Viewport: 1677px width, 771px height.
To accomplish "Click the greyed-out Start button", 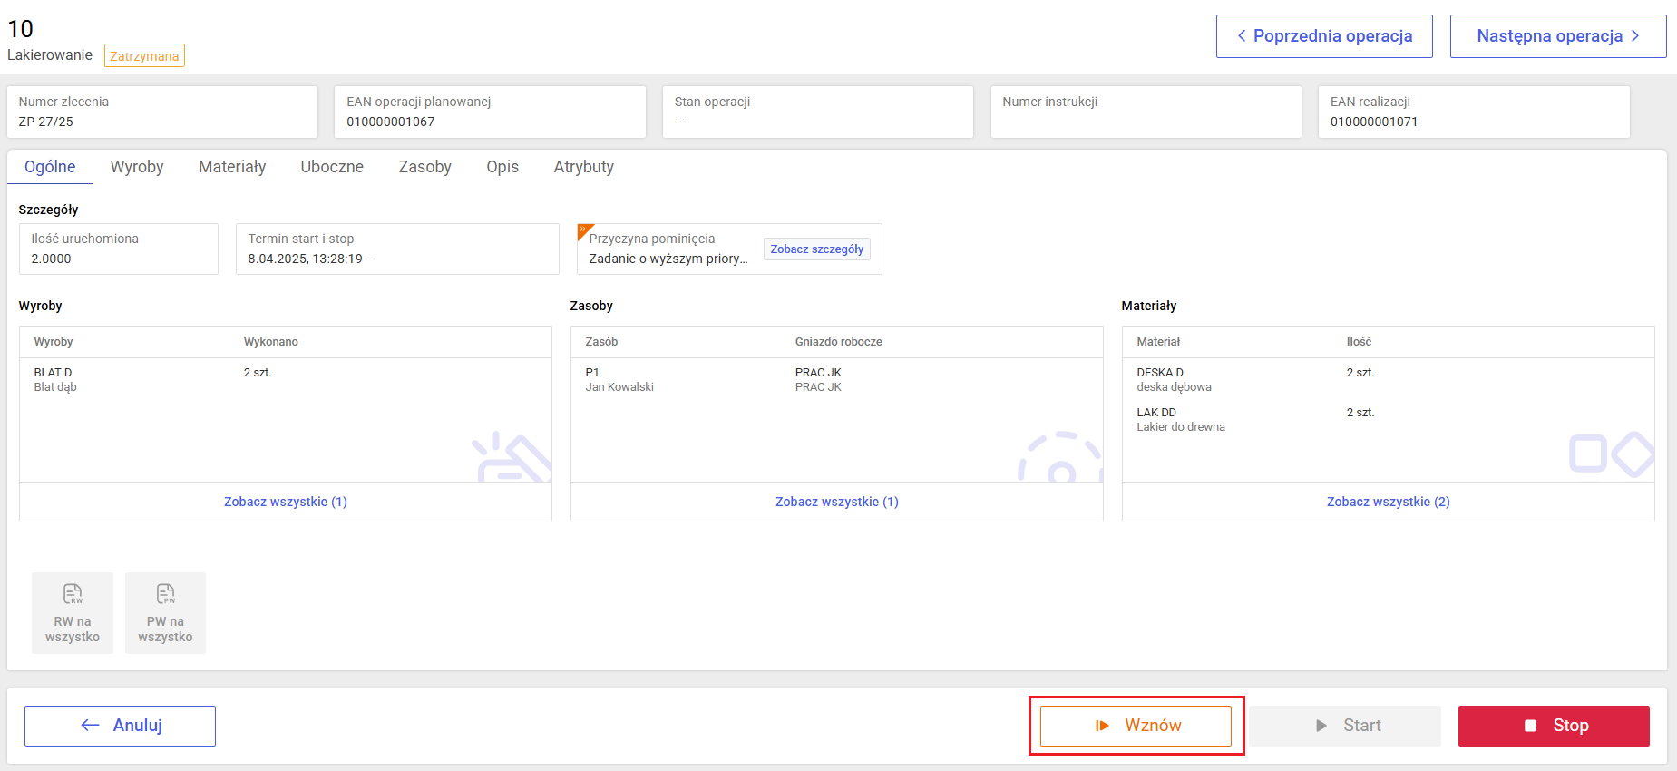I will (x=1344, y=726).
